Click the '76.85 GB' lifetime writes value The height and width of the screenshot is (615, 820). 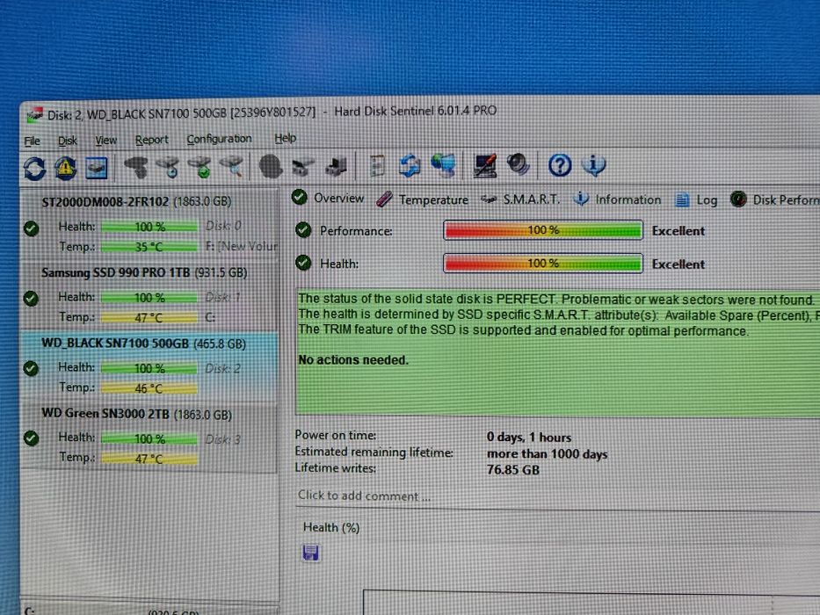coord(512,470)
